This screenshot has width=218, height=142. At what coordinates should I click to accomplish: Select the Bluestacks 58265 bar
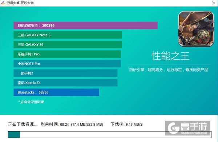(x=56, y=92)
